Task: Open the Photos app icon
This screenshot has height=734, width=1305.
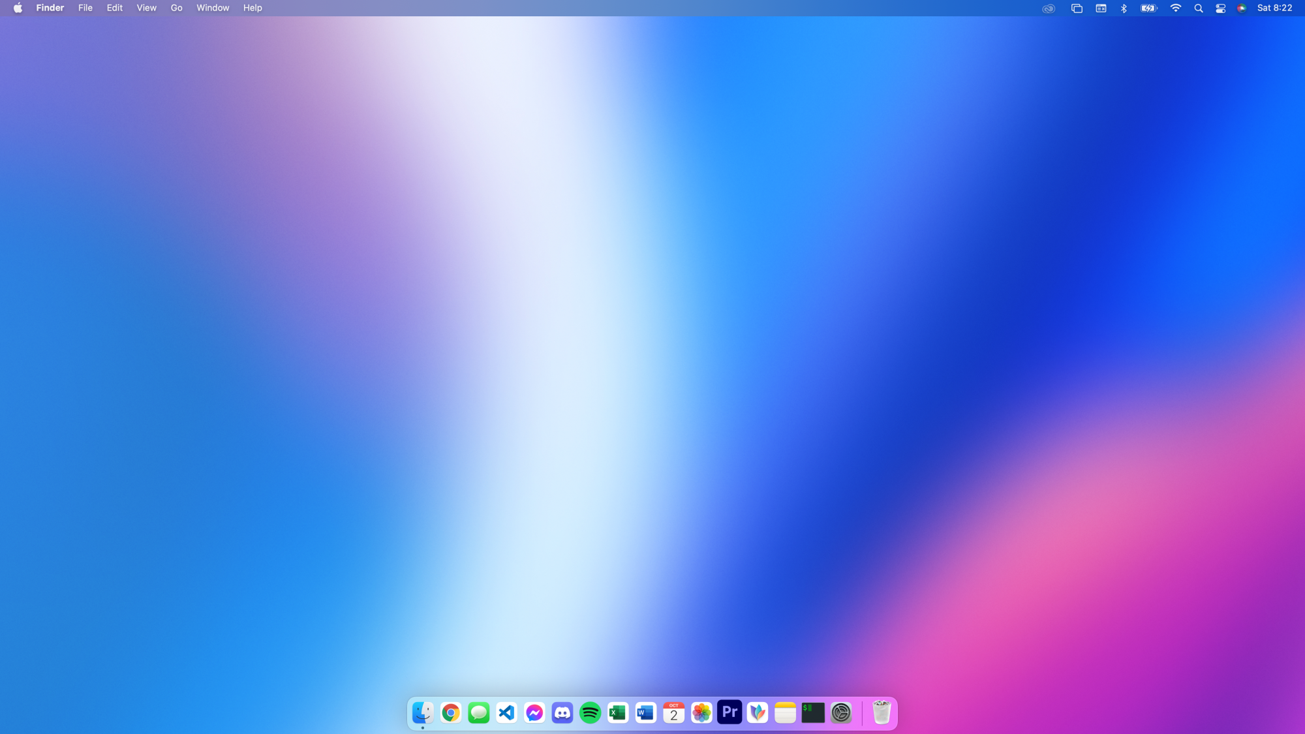Action: coord(701,712)
